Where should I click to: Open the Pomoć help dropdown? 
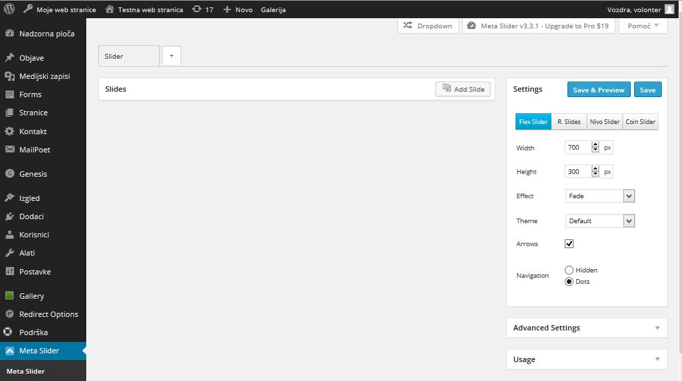(x=643, y=26)
